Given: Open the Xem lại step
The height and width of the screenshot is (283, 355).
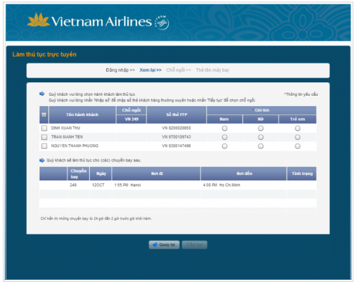Looking at the screenshot, I should pos(150,70).
